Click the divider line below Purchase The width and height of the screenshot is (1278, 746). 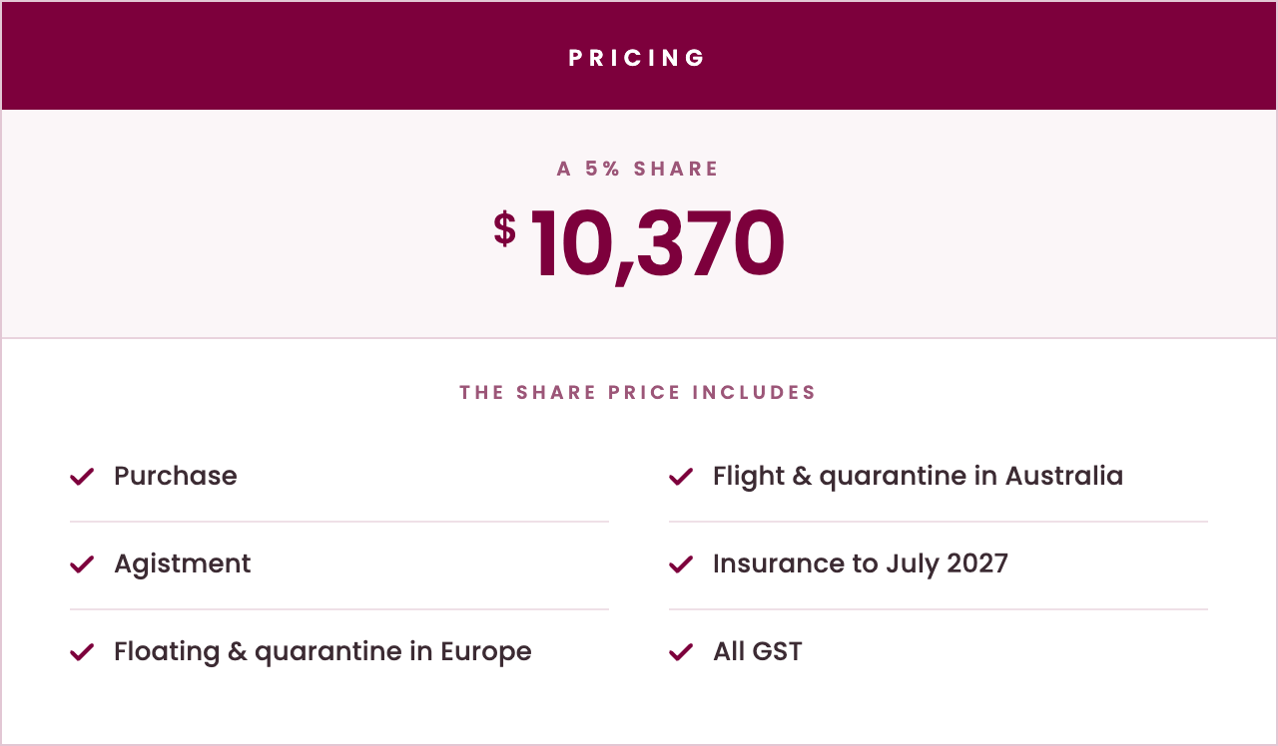[x=339, y=522]
